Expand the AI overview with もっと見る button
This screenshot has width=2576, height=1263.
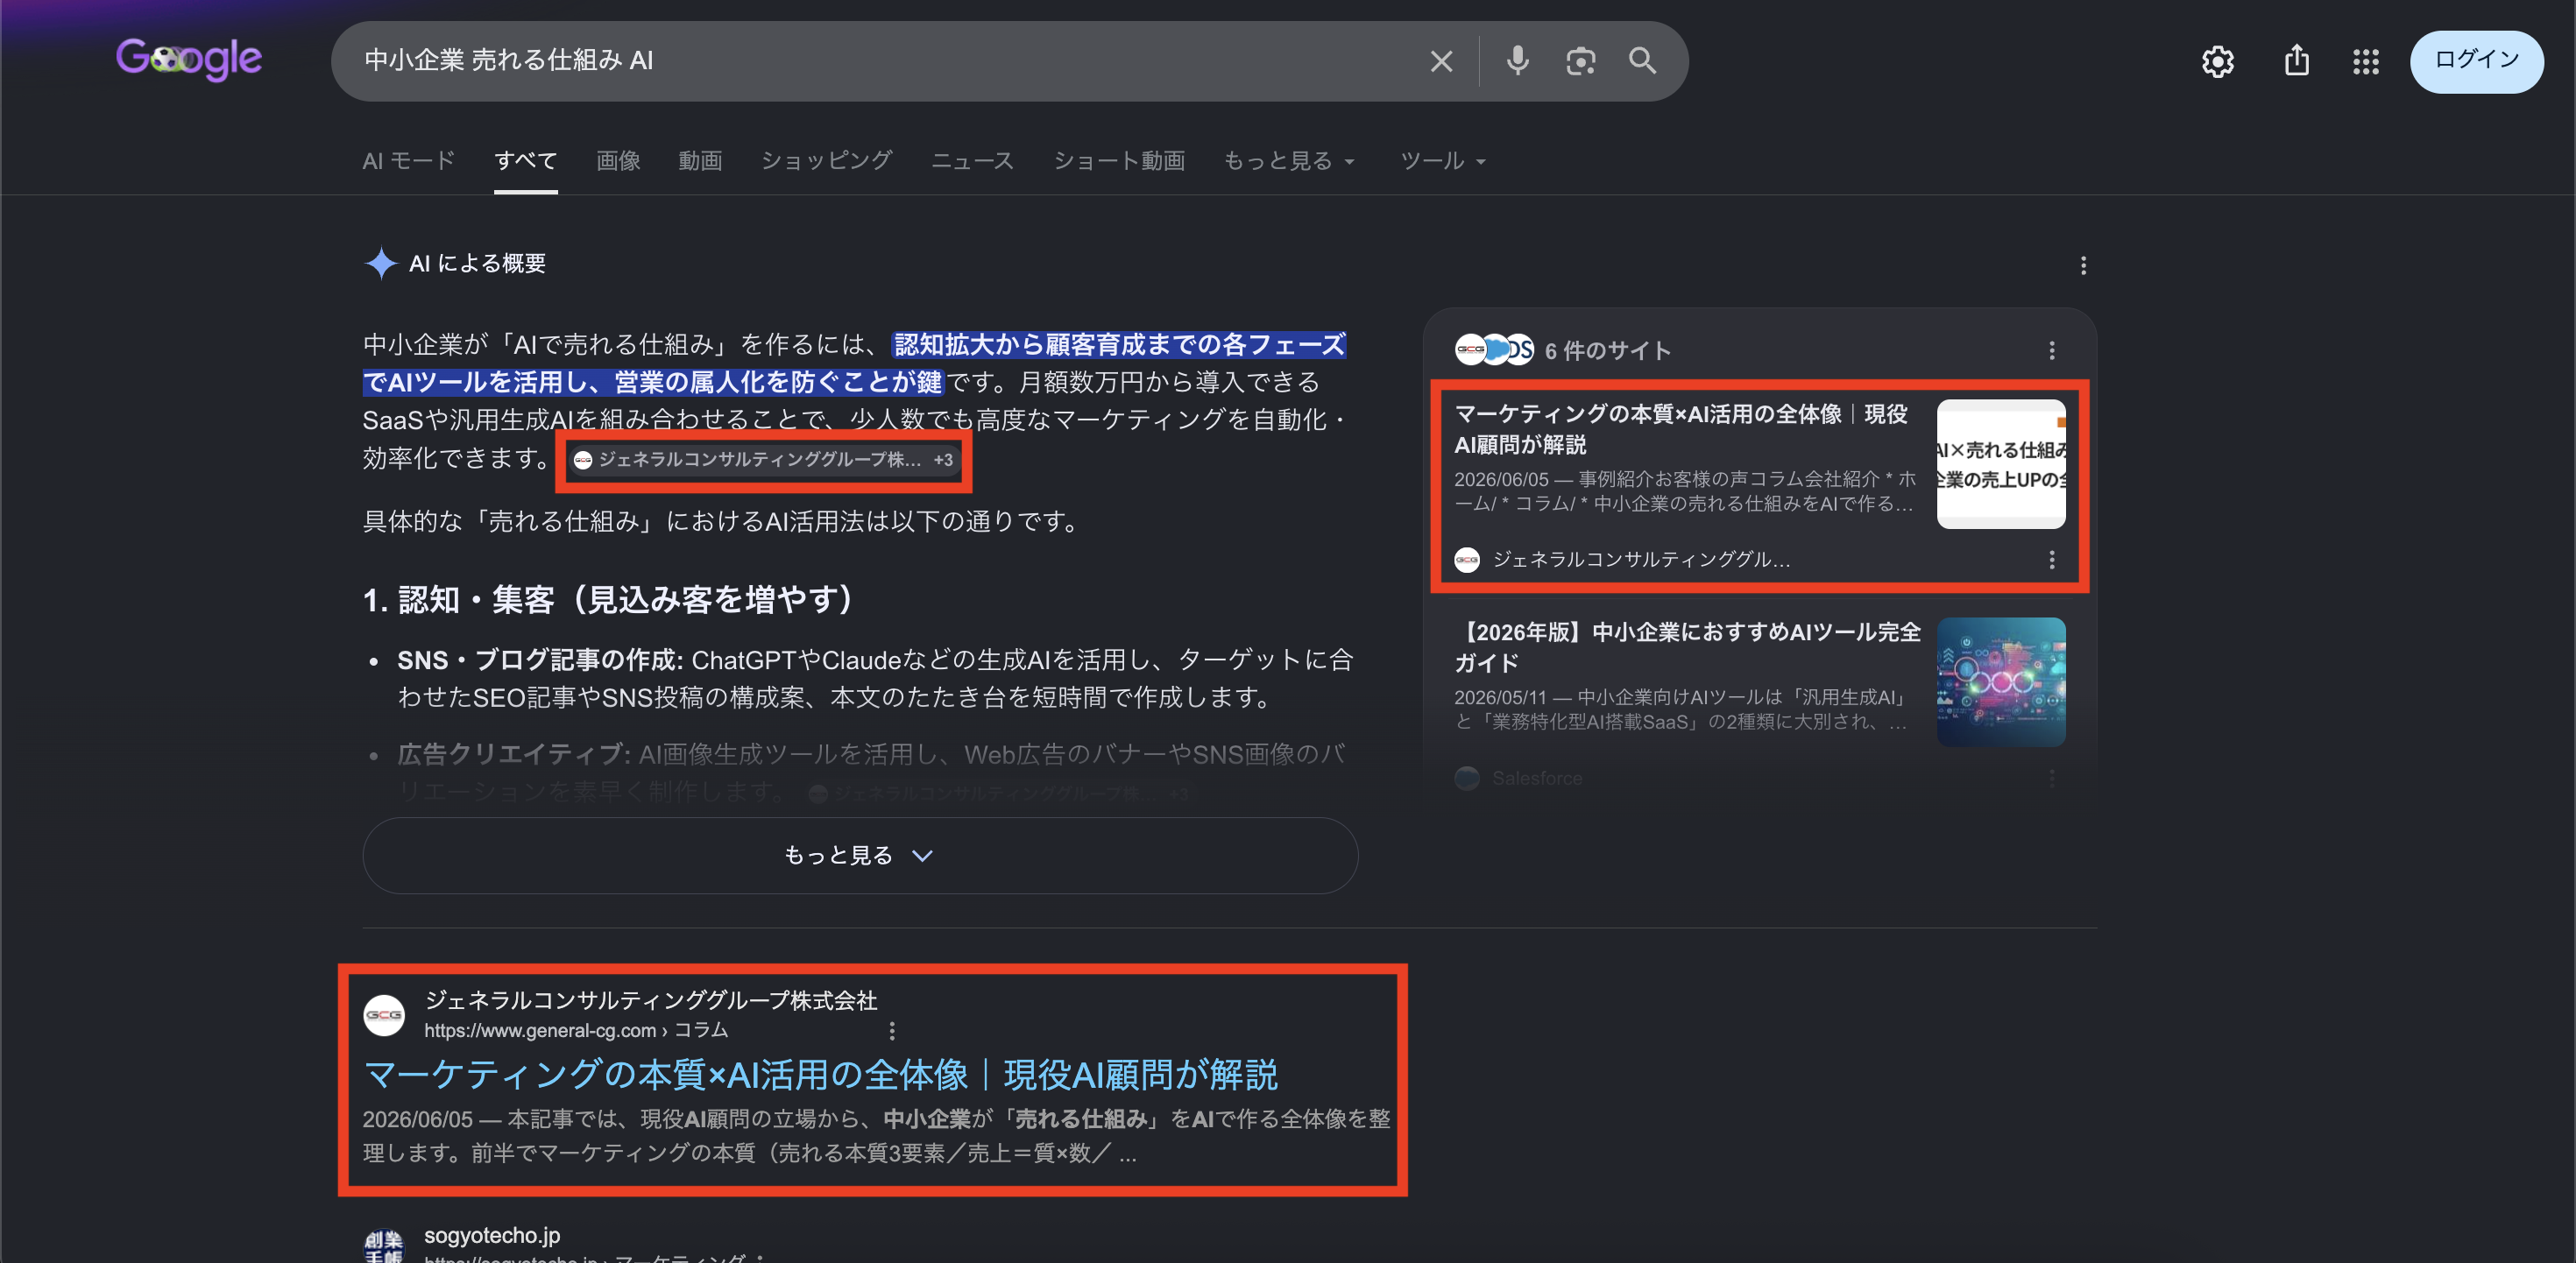tap(860, 855)
